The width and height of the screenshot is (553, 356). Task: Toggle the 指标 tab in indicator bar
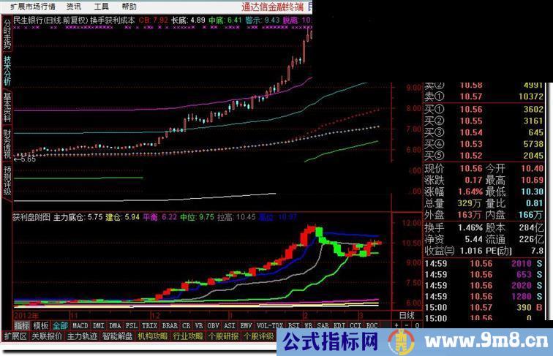click(x=22, y=325)
